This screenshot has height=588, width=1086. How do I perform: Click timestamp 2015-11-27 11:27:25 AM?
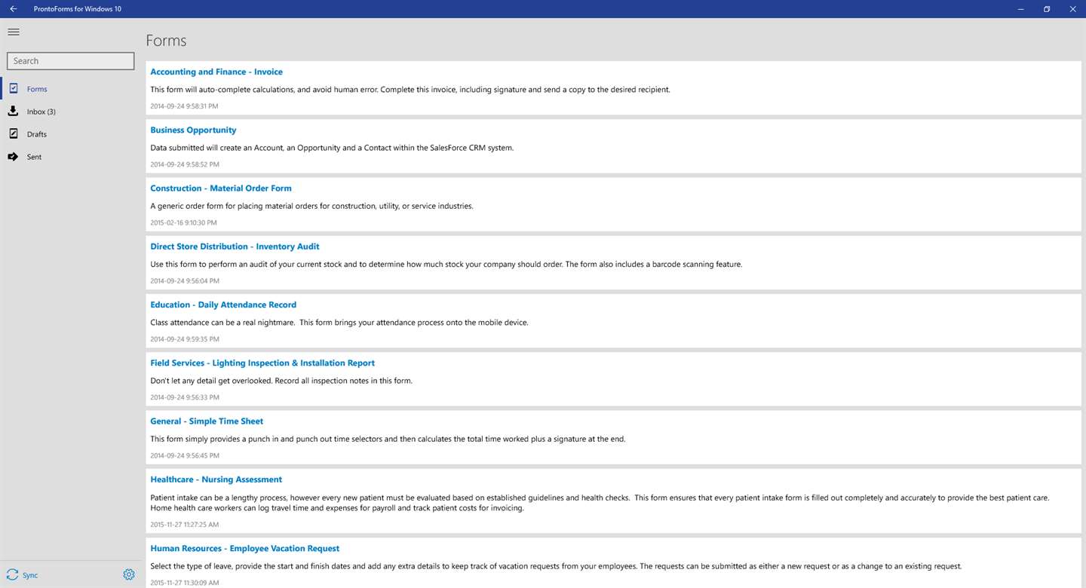coord(185,524)
